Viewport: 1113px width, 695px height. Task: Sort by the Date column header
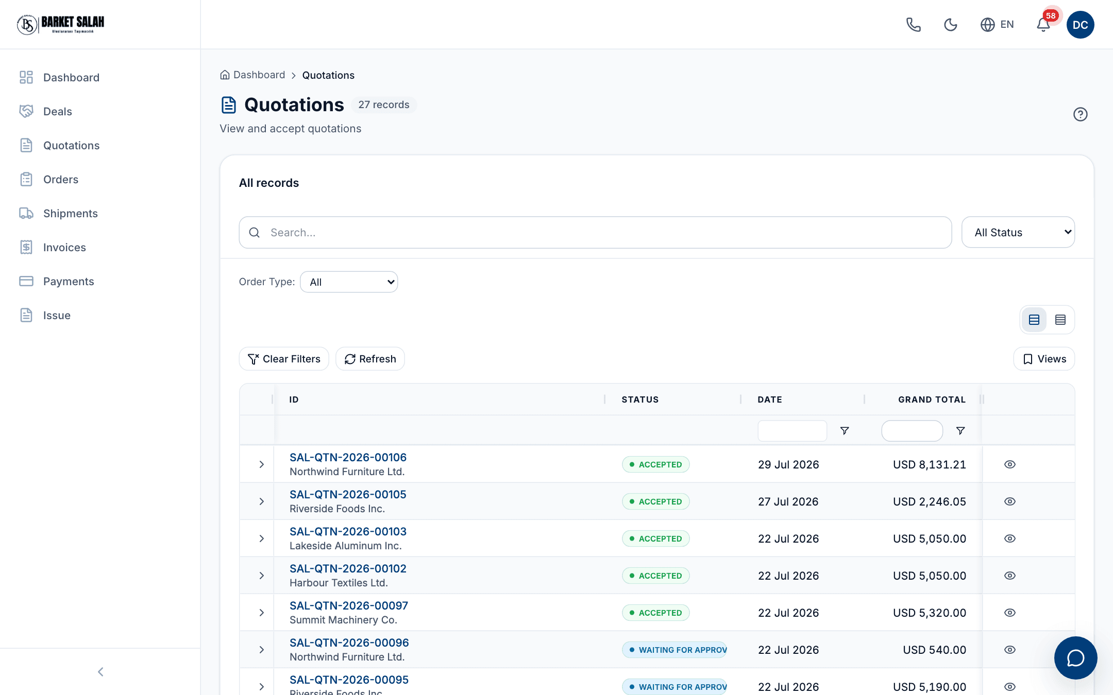770,399
